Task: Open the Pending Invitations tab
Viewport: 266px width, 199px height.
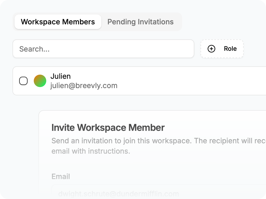Action: (x=140, y=22)
